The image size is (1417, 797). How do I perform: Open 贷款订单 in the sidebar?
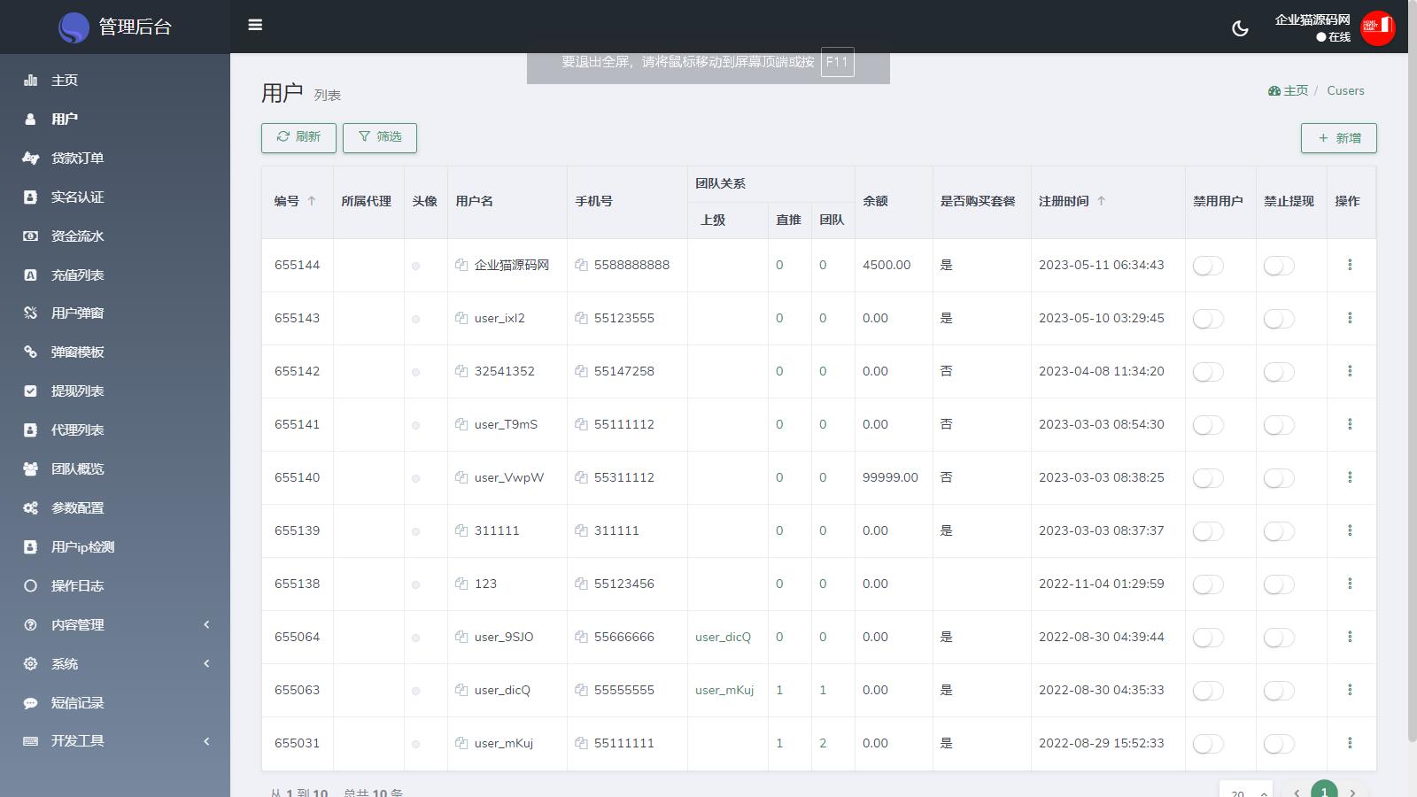point(78,159)
